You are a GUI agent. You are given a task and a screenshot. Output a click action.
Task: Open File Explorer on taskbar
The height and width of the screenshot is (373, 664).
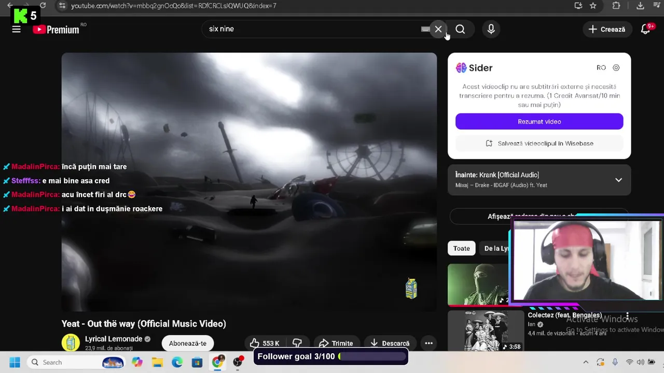coord(157,362)
